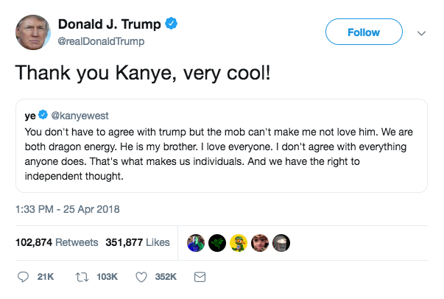
Task: Click the retweet arrows icon
Action: pyautogui.click(x=82, y=278)
